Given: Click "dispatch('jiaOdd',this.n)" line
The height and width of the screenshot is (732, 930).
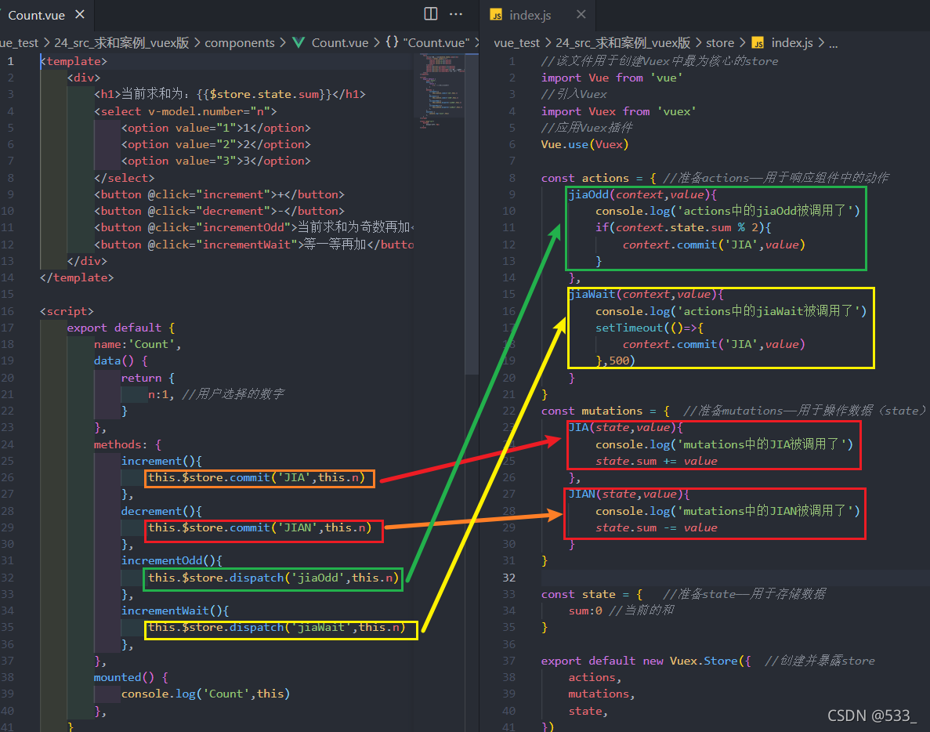Looking at the screenshot, I should click(273, 578).
